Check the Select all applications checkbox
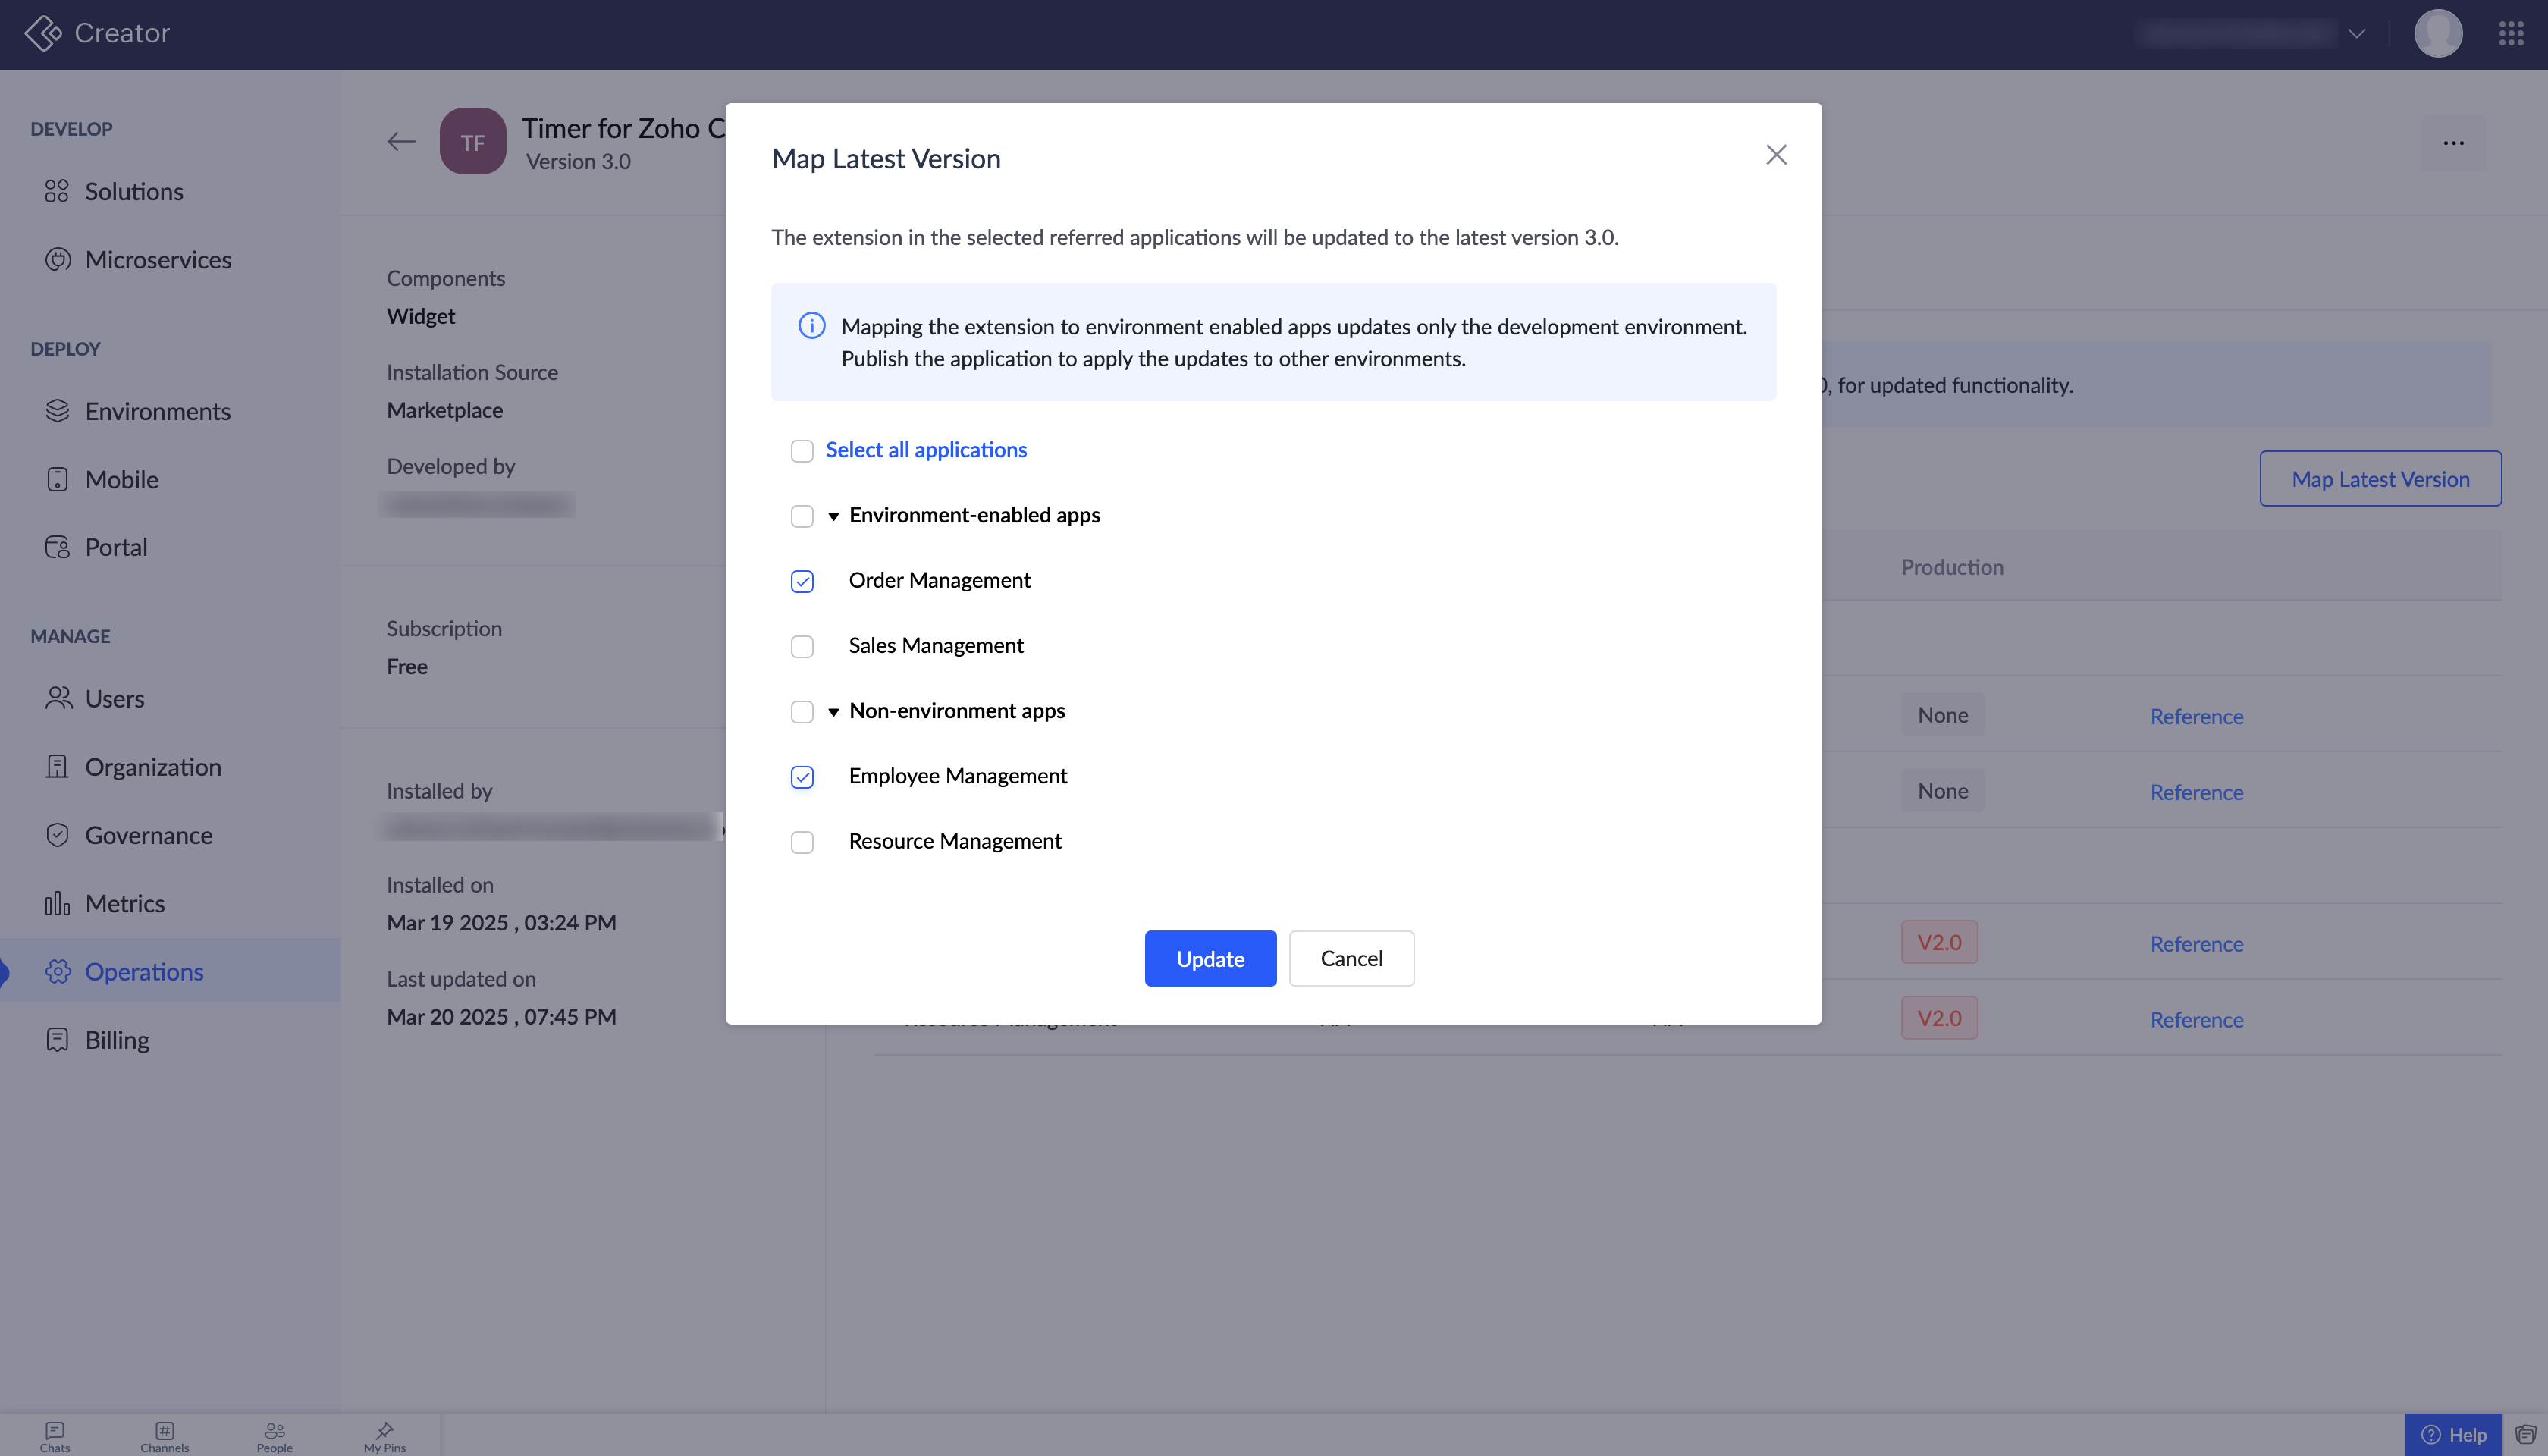 pyautogui.click(x=802, y=451)
